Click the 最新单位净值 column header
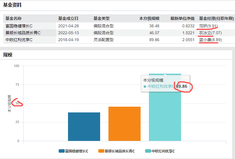 pos(182,18)
